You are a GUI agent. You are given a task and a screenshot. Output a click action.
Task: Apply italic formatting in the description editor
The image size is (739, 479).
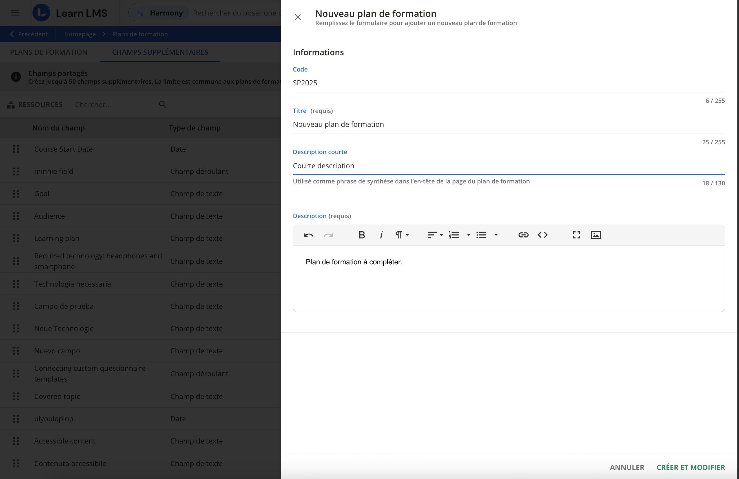pos(381,235)
